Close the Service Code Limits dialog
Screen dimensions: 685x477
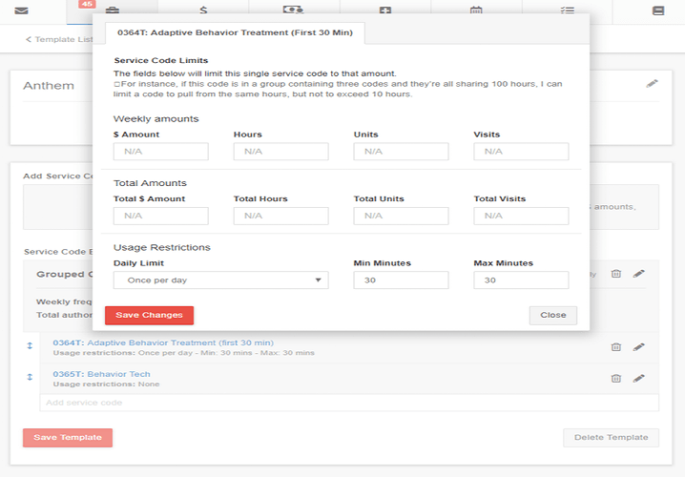click(552, 315)
